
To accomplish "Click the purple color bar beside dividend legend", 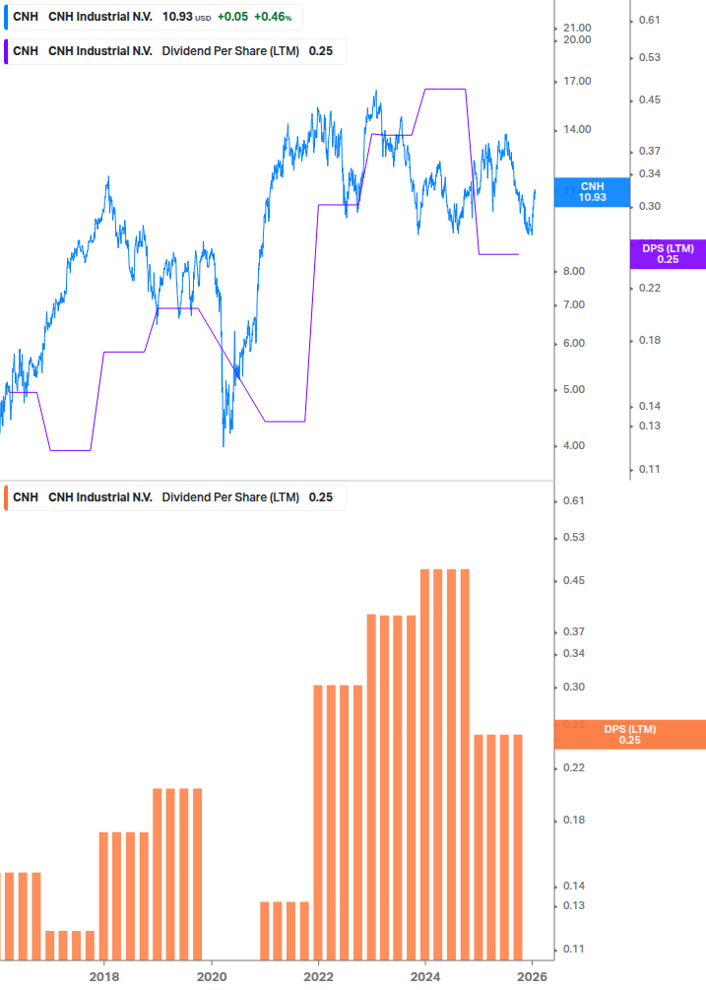I will click(x=6, y=52).
